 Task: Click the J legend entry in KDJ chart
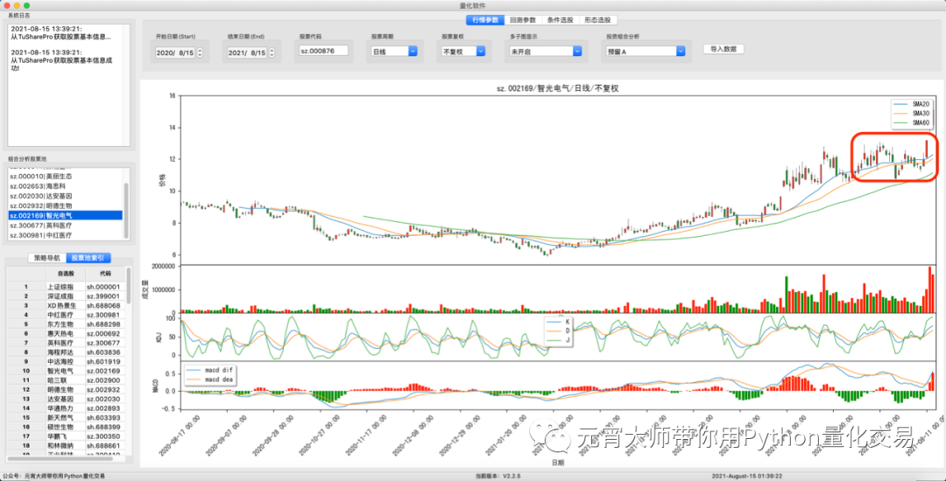[557, 341]
